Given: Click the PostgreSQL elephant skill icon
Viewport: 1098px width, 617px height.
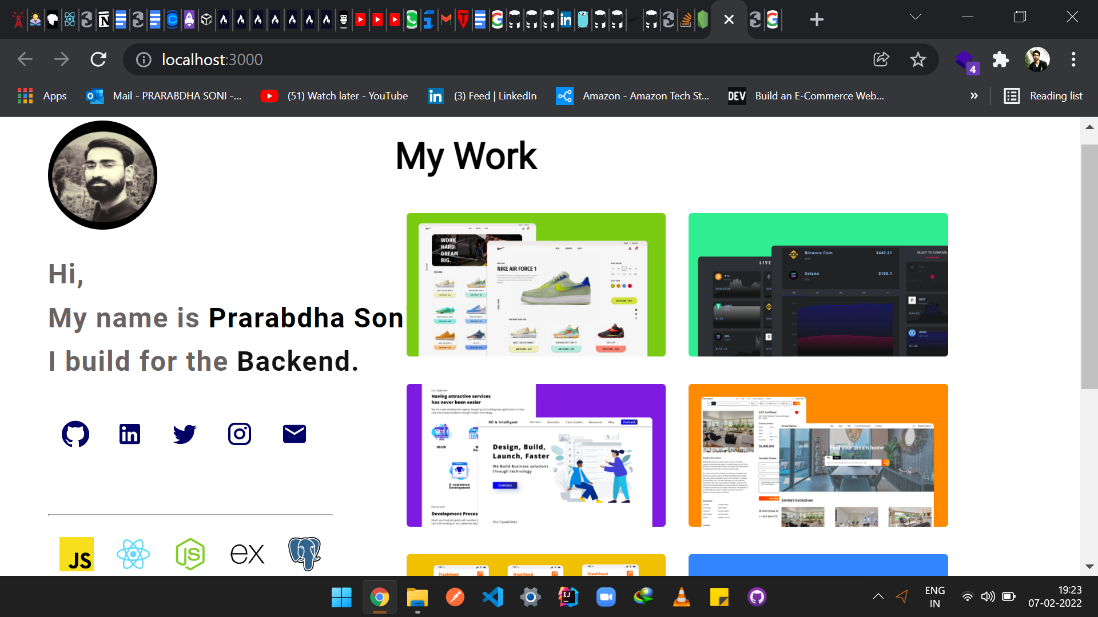Looking at the screenshot, I should coord(305,554).
